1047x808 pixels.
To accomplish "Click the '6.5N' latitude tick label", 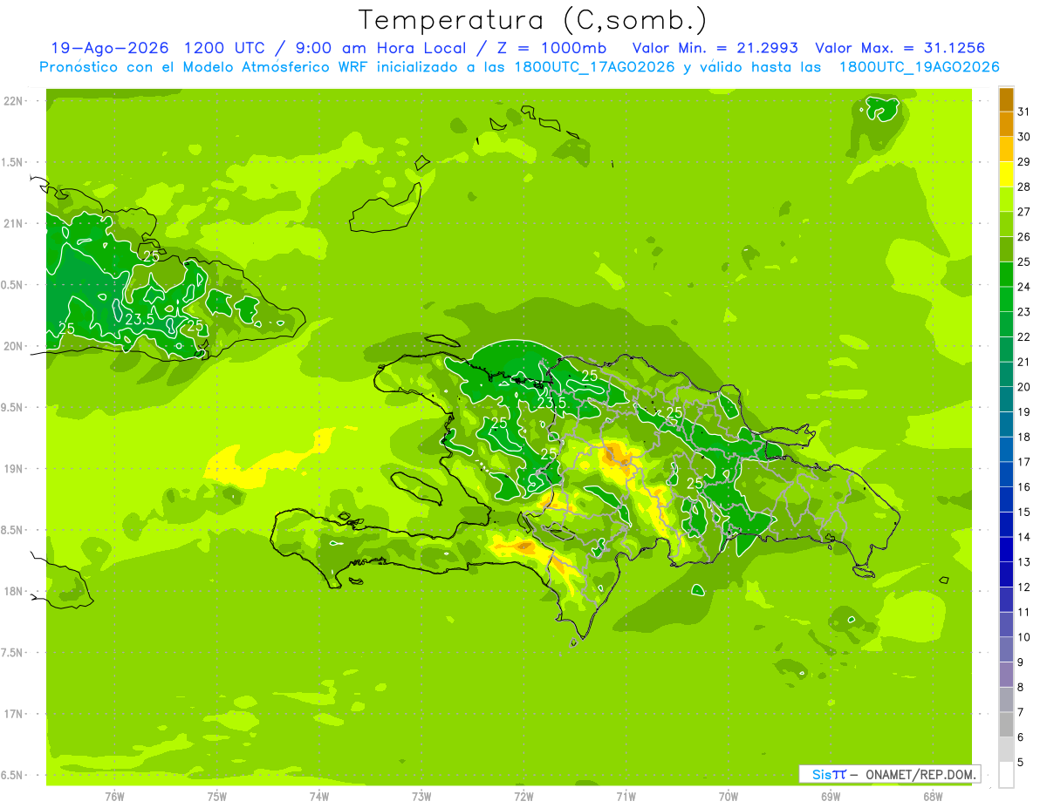I will tap(13, 775).
